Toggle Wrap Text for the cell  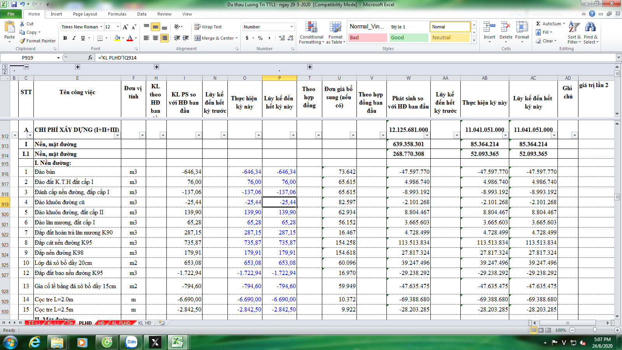click(x=208, y=27)
